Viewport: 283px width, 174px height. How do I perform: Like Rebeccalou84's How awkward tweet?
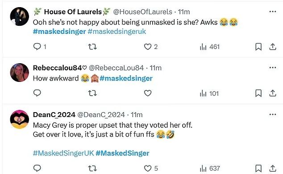click(148, 93)
